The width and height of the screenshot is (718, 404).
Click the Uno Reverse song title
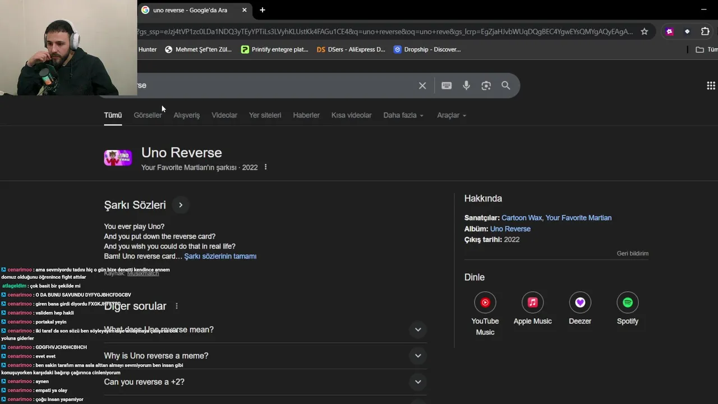(x=182, y=153)
